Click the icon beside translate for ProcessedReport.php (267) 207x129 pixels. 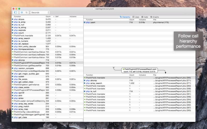pos(85,108)
